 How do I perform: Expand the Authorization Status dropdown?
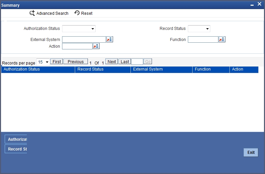tap(79, 29)
